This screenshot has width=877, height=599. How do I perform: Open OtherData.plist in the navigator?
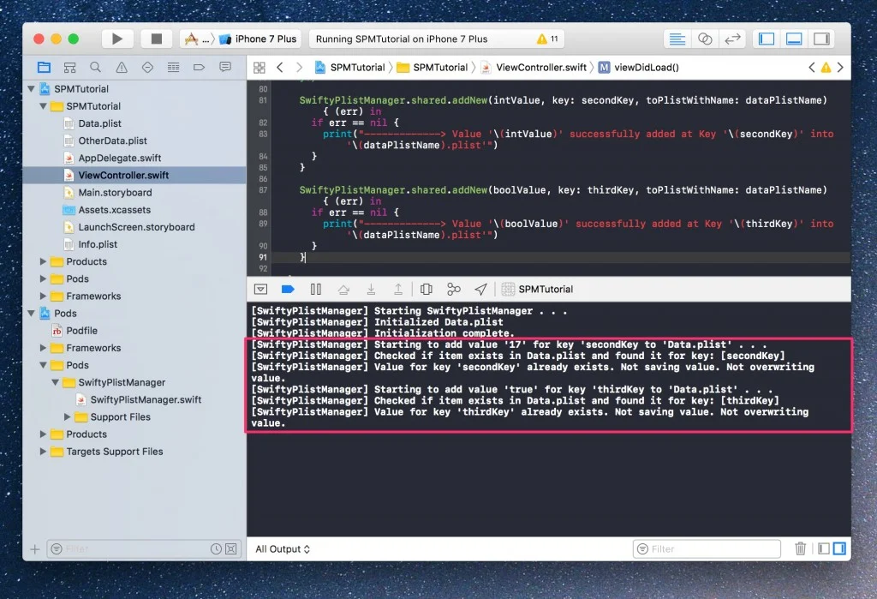(112, 141)
